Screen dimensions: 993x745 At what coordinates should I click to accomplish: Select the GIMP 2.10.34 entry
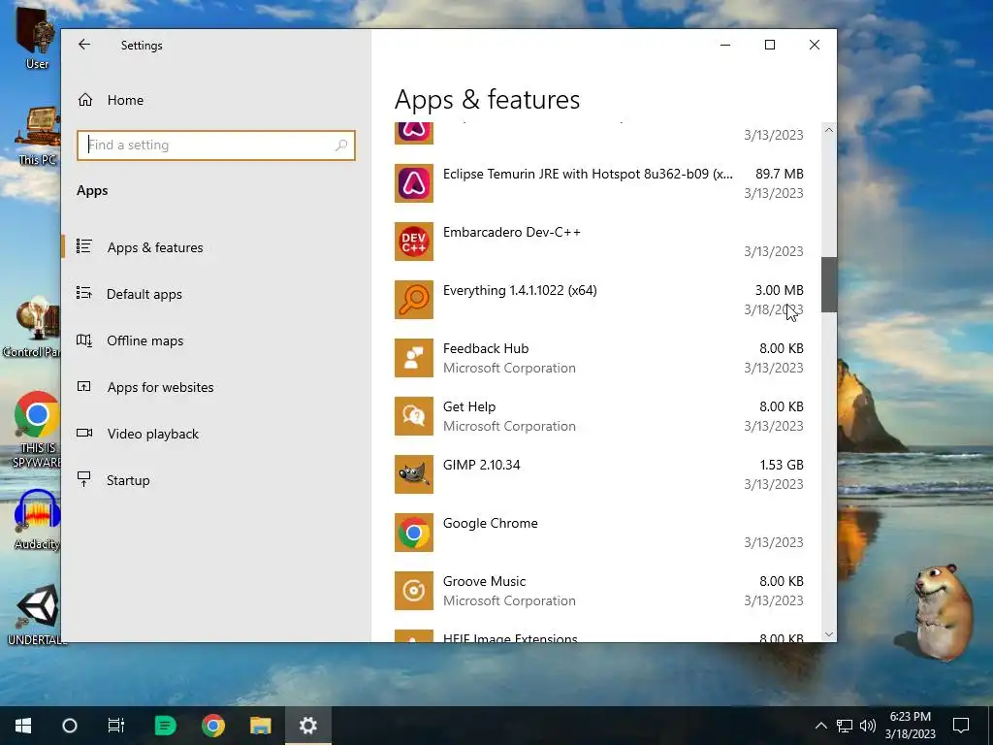coord(598,474)
